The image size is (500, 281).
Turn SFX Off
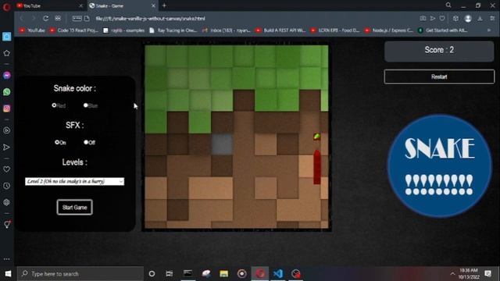coord(85,142)
